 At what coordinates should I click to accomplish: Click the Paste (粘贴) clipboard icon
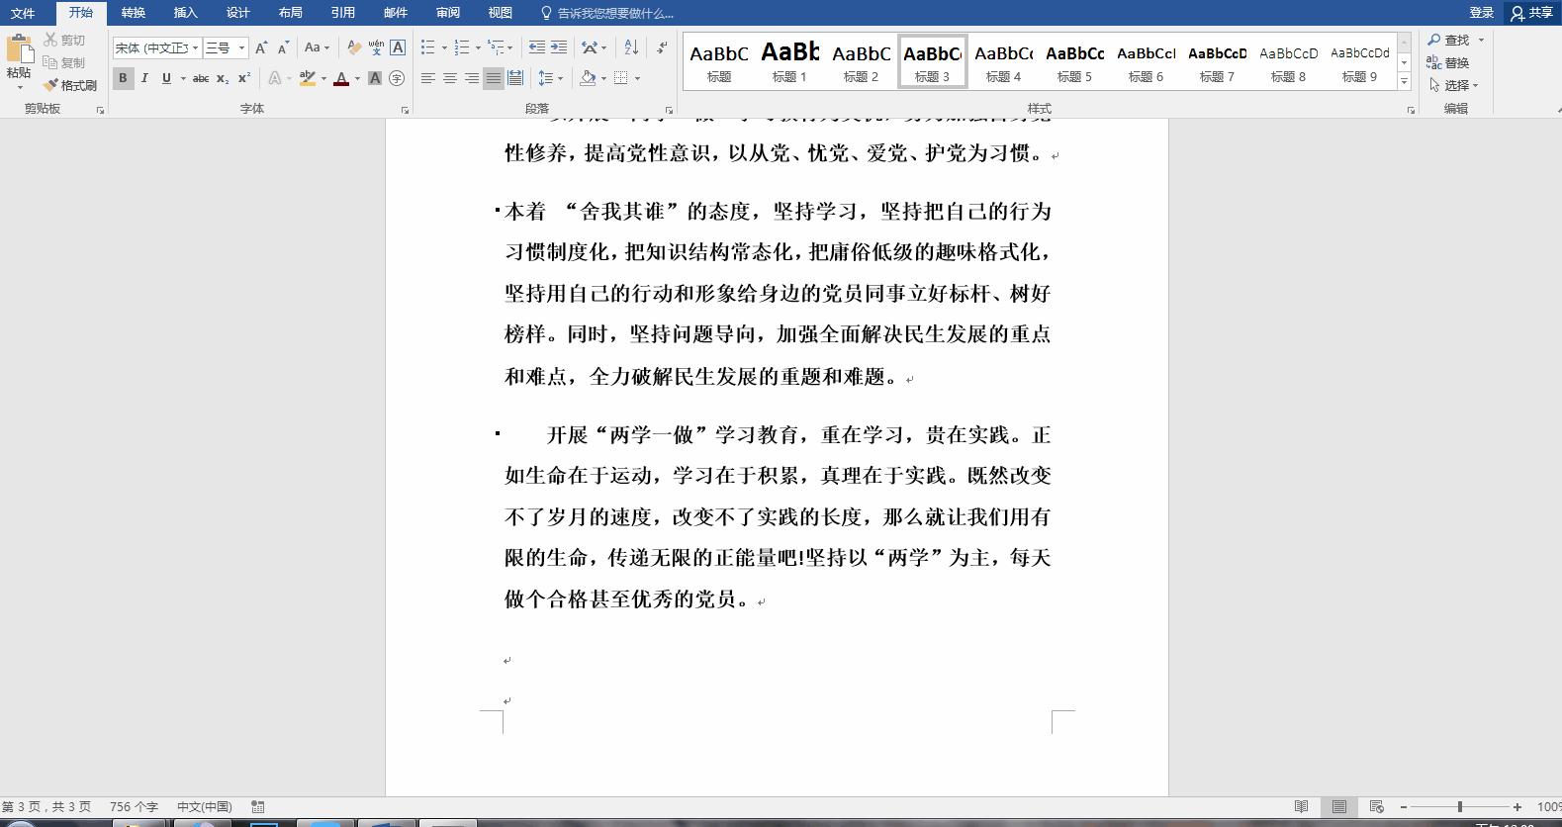pyautogui.click(x=19, y=48)
